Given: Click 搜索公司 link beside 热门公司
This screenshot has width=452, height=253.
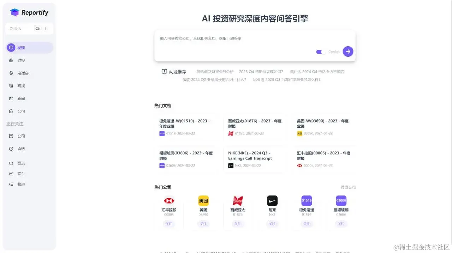Looking at the screenshot, I should click(x=348, y=187).
